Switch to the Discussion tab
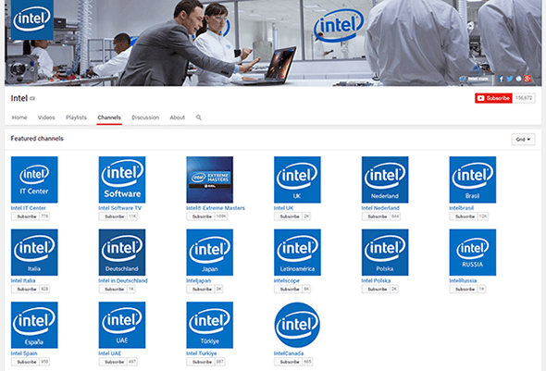 click(145, 117)
